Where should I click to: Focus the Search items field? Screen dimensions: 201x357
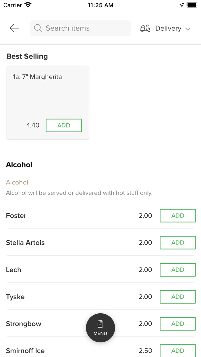(83, 28)
